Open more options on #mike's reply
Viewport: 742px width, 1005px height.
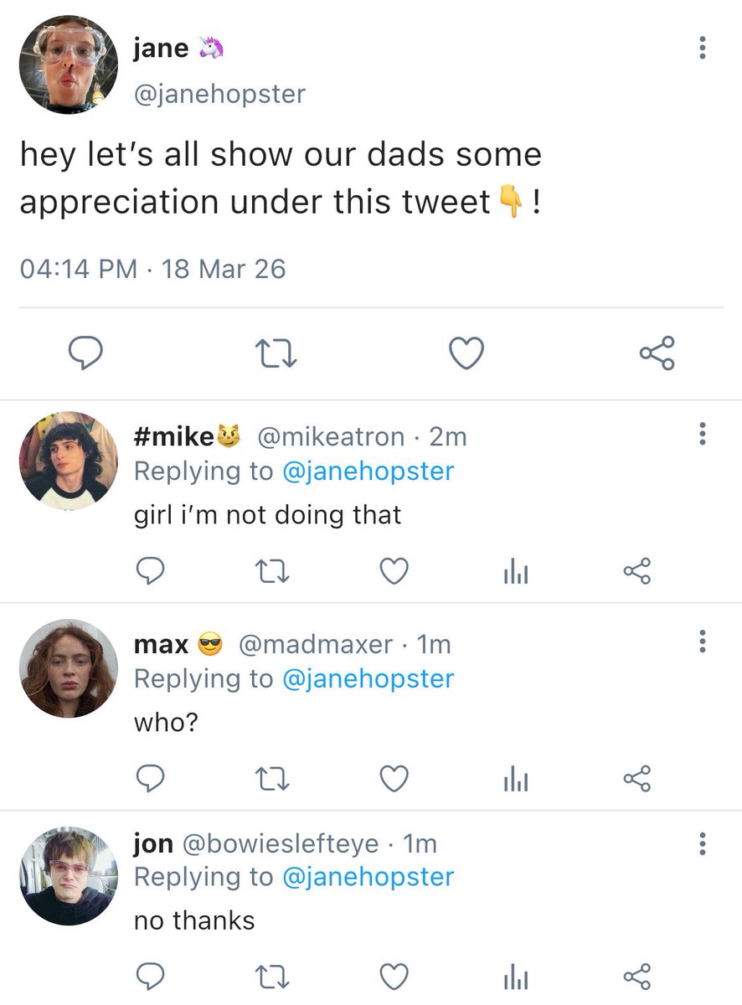point(702,434)
